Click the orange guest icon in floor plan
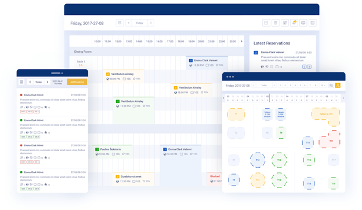 click(338, 86)
